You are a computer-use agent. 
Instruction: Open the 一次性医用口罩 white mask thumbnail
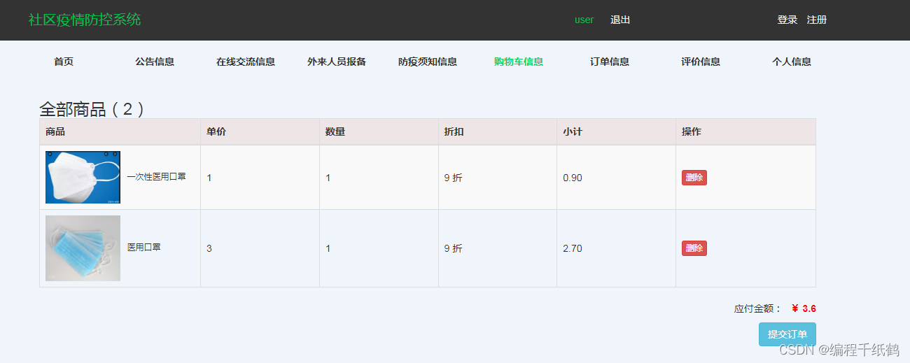[83, 177]
